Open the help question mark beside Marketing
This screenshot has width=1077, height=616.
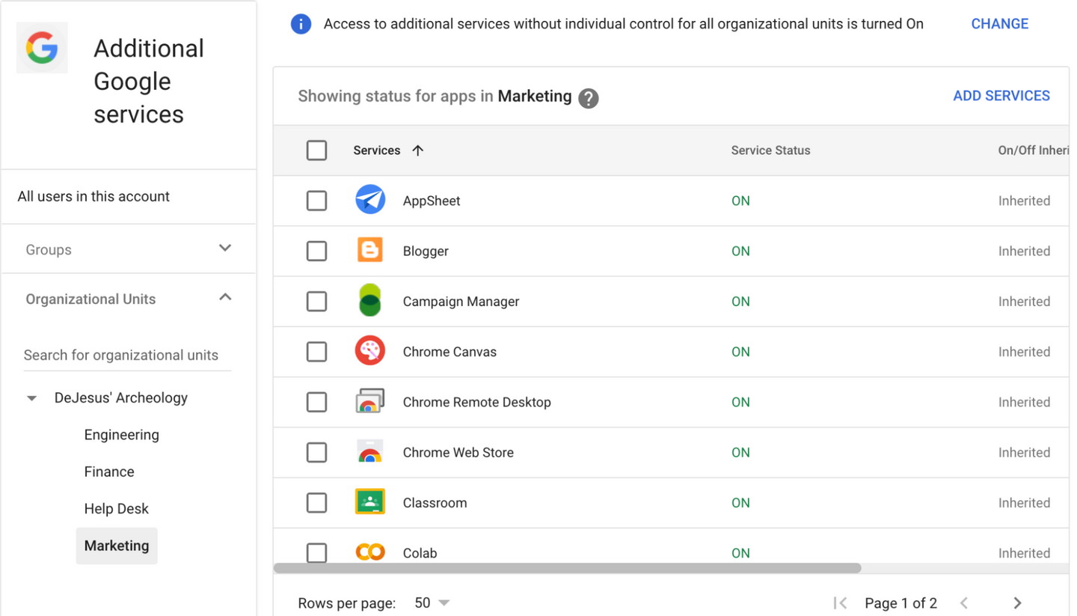pos(589,98)
